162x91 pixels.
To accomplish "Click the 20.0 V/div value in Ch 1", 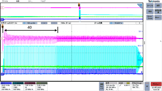I will pyautogui.click(x=6, y=85).
